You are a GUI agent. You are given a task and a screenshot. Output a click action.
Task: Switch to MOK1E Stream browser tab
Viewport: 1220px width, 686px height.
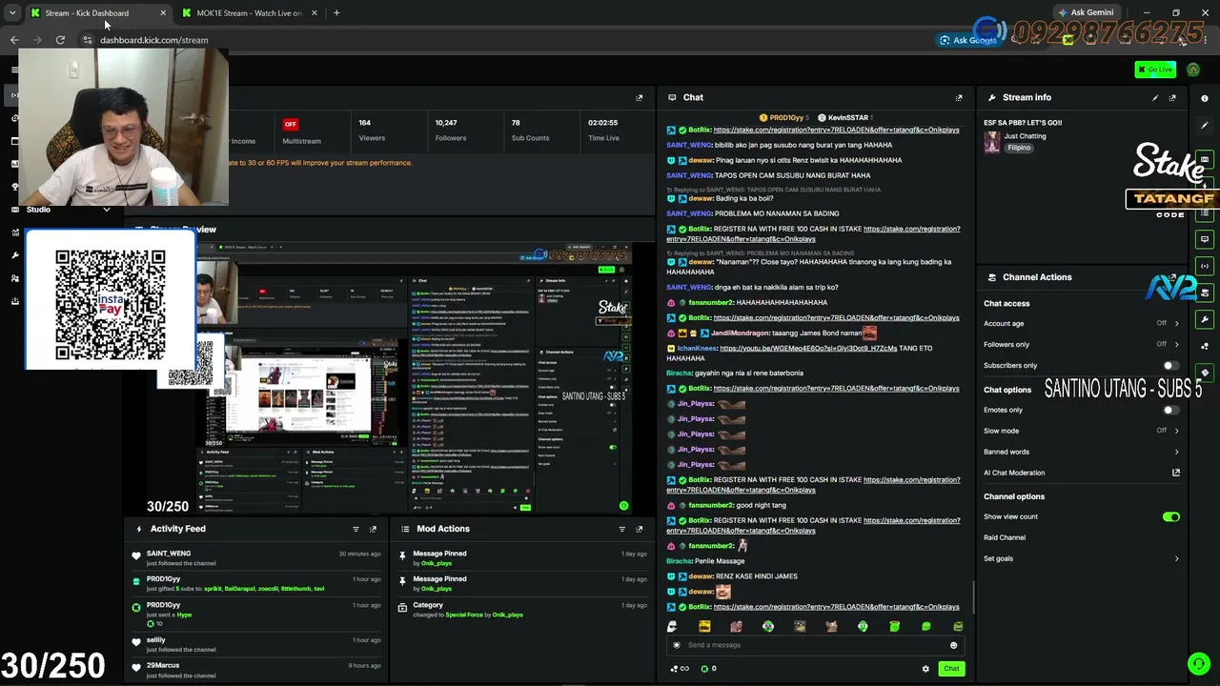pyautogui.click(x=248, y=12)
